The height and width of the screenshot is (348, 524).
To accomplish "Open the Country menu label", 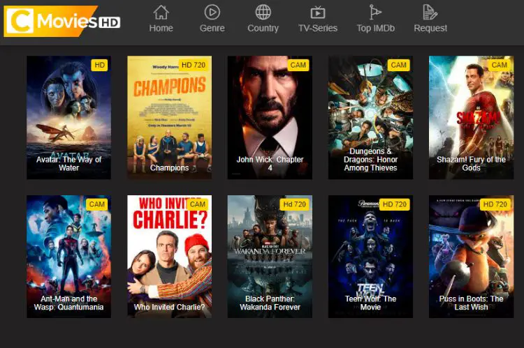I will tap(263, 29).
